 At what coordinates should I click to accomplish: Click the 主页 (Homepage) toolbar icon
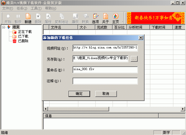[x=115, y=17]
